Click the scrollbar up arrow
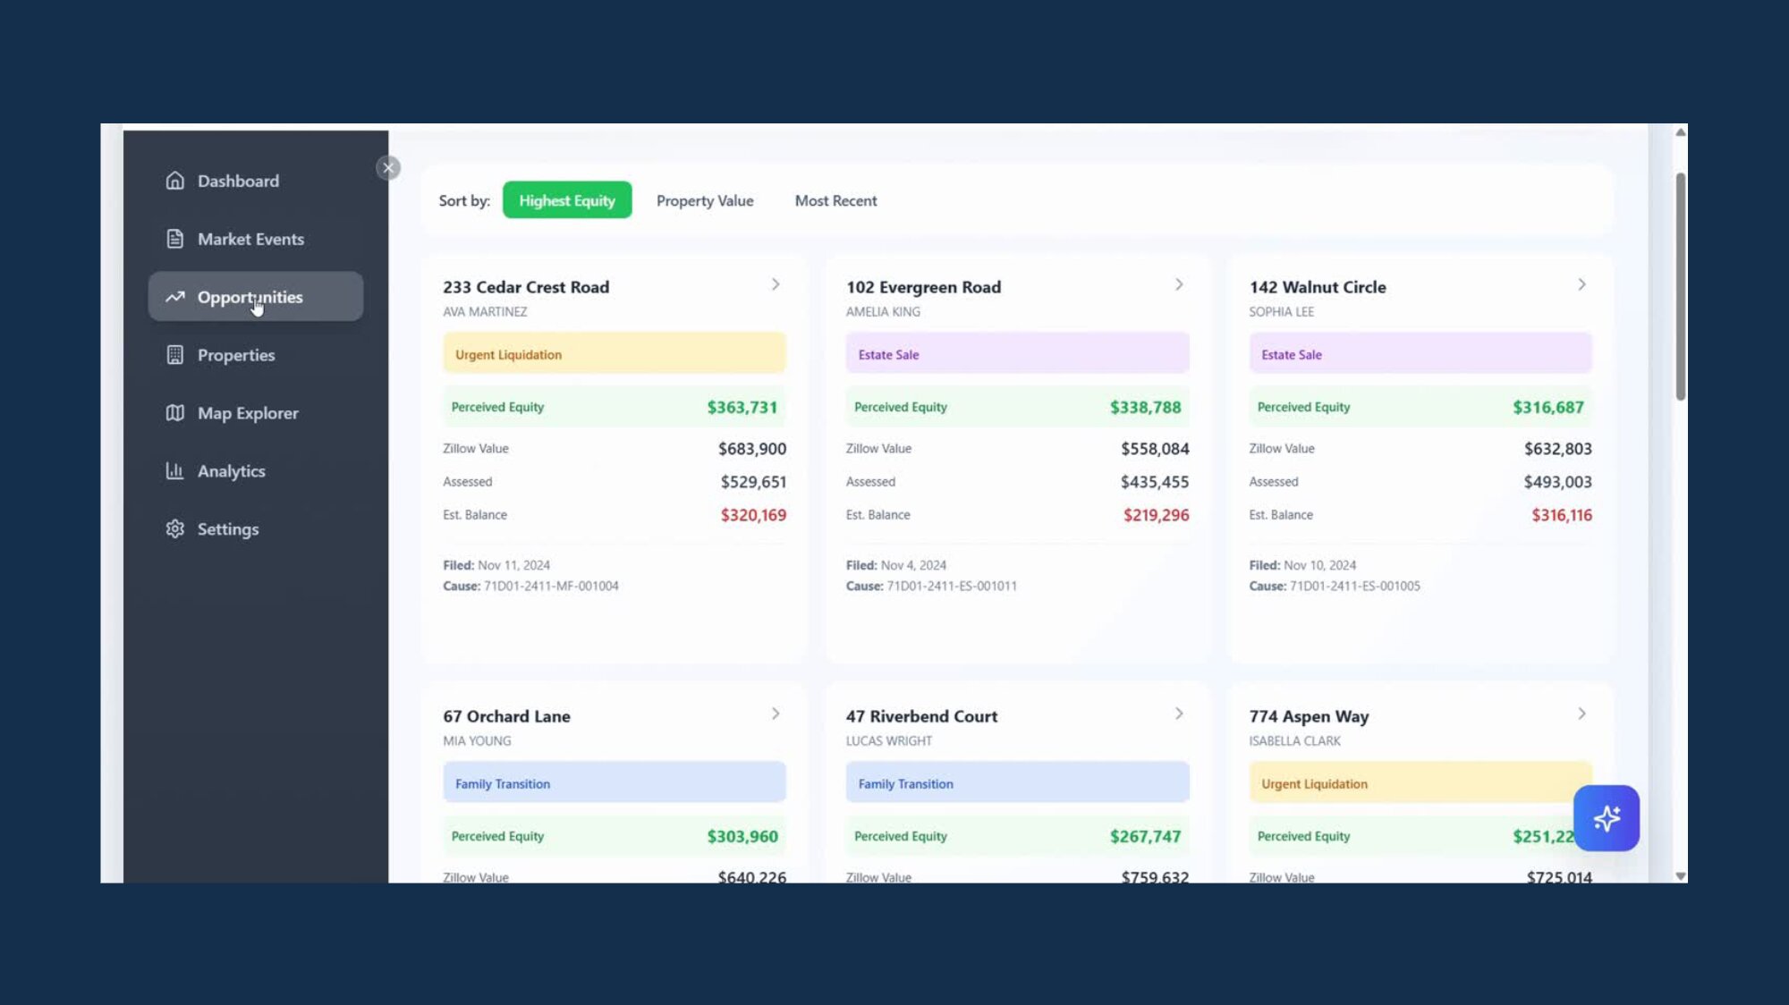Screen dimensions: 1789x1005 click(1681, 132)
